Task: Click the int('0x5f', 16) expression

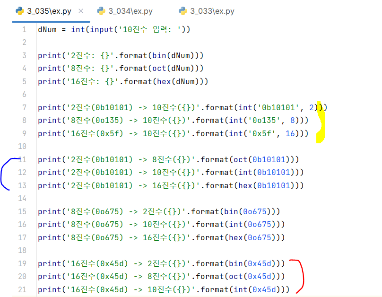Action: (264, 133)
